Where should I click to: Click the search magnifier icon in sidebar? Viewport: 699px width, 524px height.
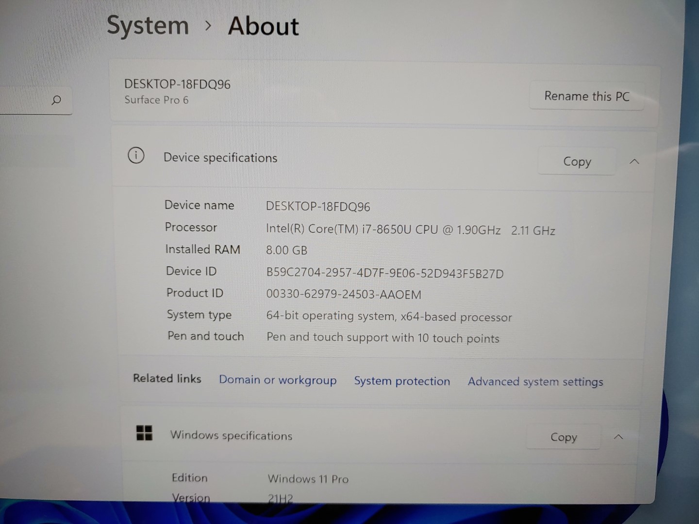[56, 100]
